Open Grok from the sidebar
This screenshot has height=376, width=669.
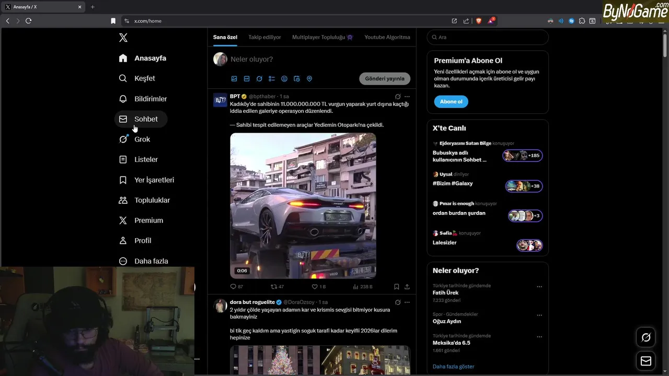point(135,139)
